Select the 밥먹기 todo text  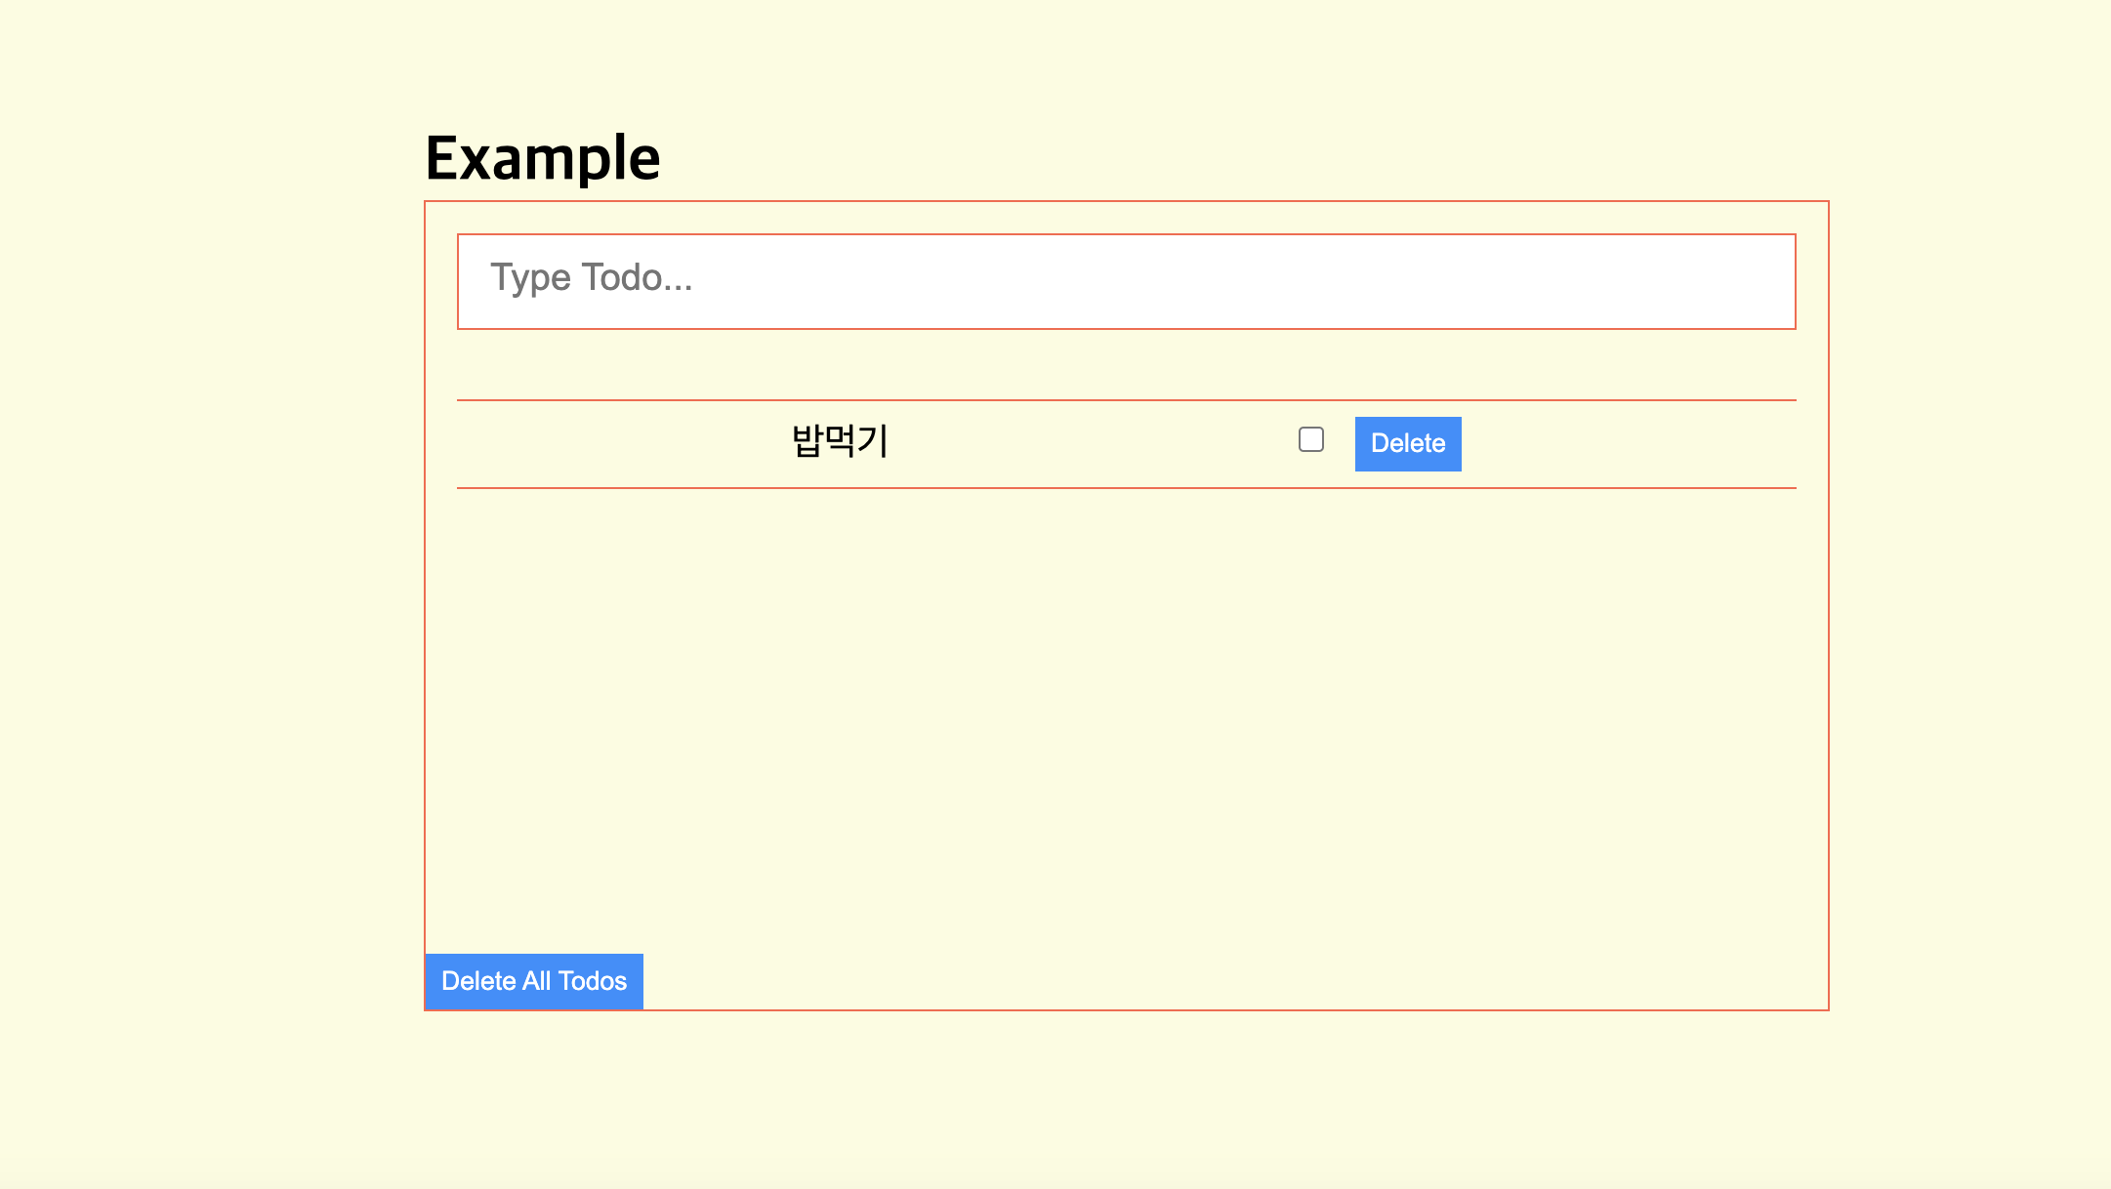pyautogui.click(x=840, y=441)
